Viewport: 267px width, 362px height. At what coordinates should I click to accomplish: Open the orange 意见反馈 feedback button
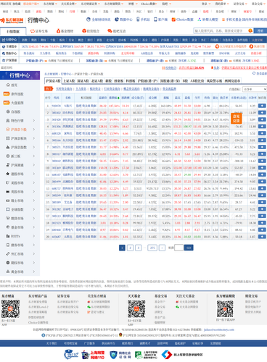pyautogui.click(x=237, y=119)
